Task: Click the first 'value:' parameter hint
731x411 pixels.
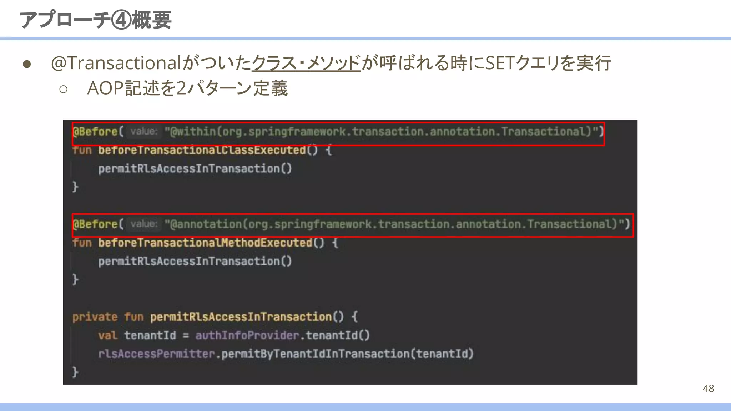Action: pos(143,132)
